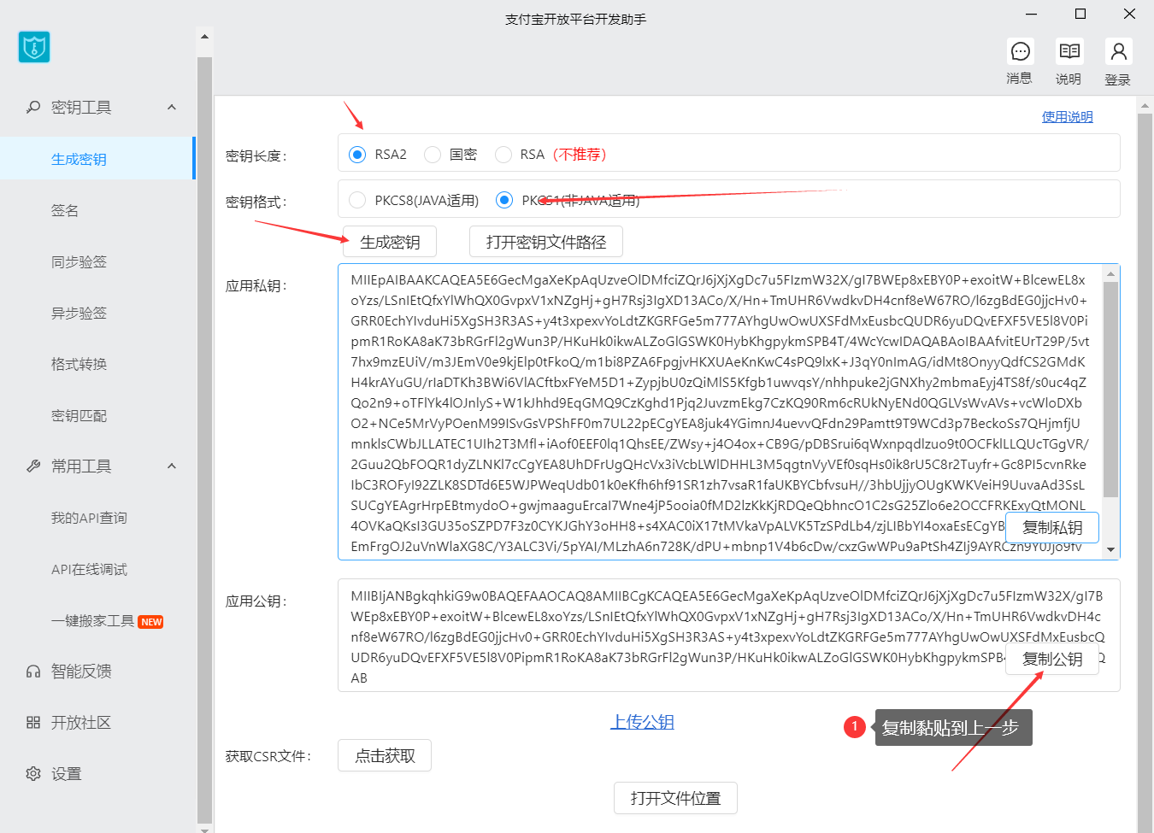This screenshot has height=833, width=1154.
Task: Open the 消息 messages icon
Action: (x=1020, y=52)
